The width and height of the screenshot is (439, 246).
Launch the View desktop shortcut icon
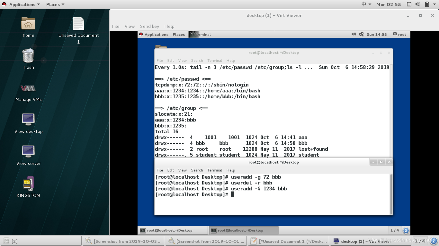(28, 119)
